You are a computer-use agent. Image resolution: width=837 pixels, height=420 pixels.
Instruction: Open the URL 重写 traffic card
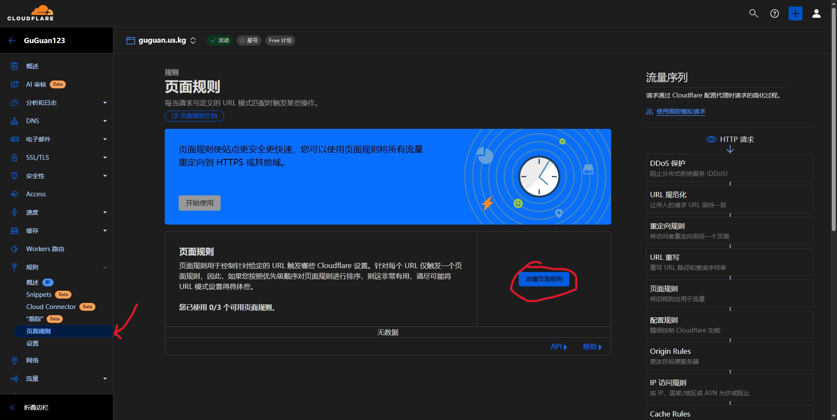tap(730, 262)
